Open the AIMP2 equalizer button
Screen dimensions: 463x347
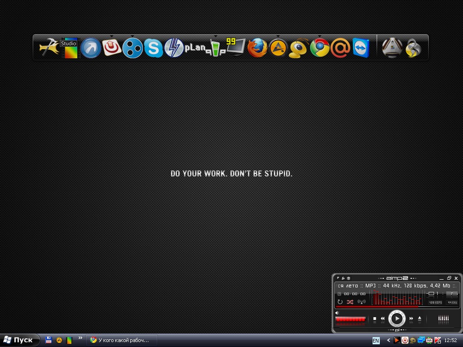click(x=443, y=319)
